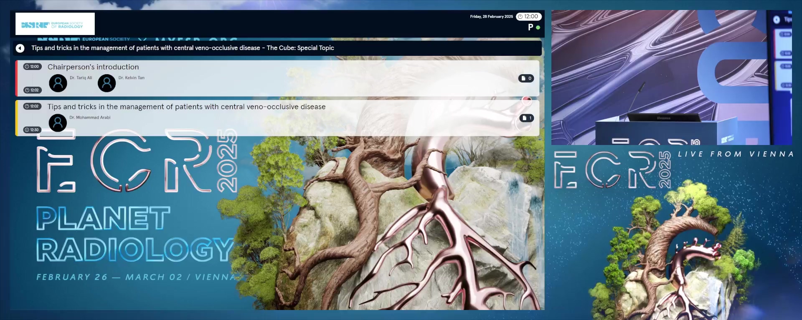The height and width of the screenshot is (320, 802).
Task: Click the name Dr. Mohammad Arabi
Action: pyautogui.click(x=90, y=117)
